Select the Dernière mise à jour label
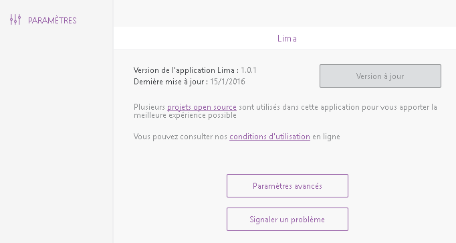 pyautogui.click(x=170, y=82)
